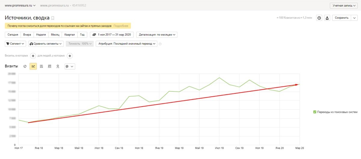Expand the Сегмент dropdown
The width and height of the screenshot is (361, 159).
point(16,44)
